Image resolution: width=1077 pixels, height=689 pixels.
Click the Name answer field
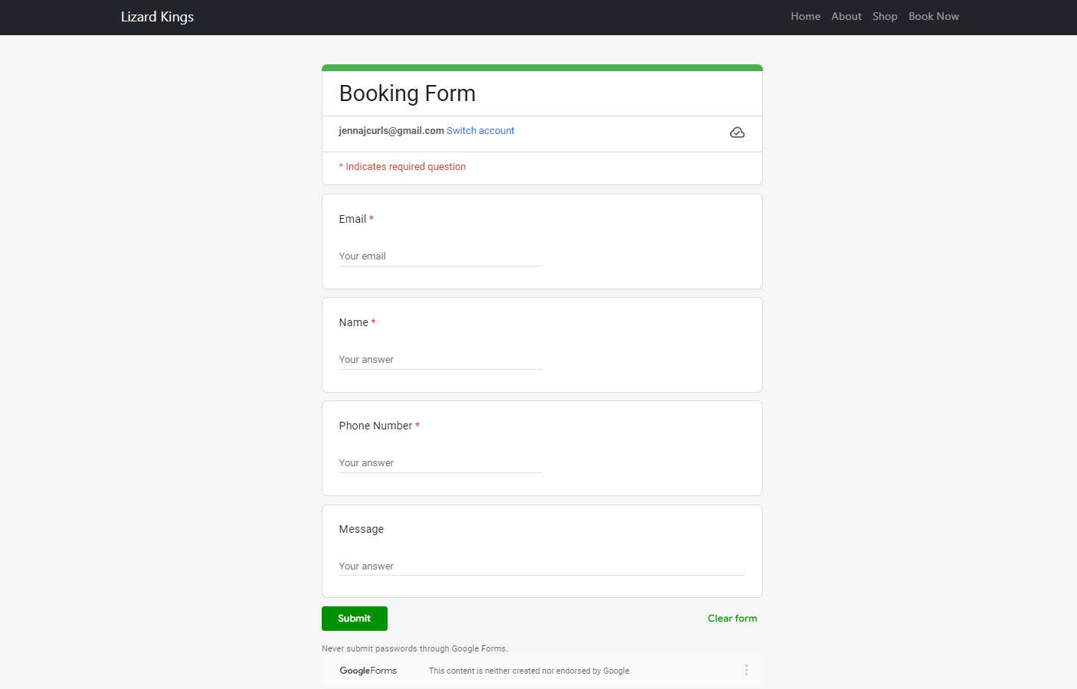tap(440, 360)
